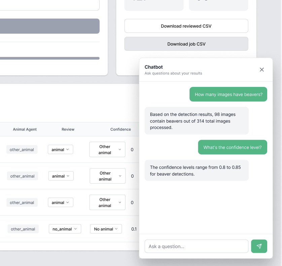Screen dimensions: 282x266
Task: Click the 'Confidence' column header
Action: [x=120, y=129]
